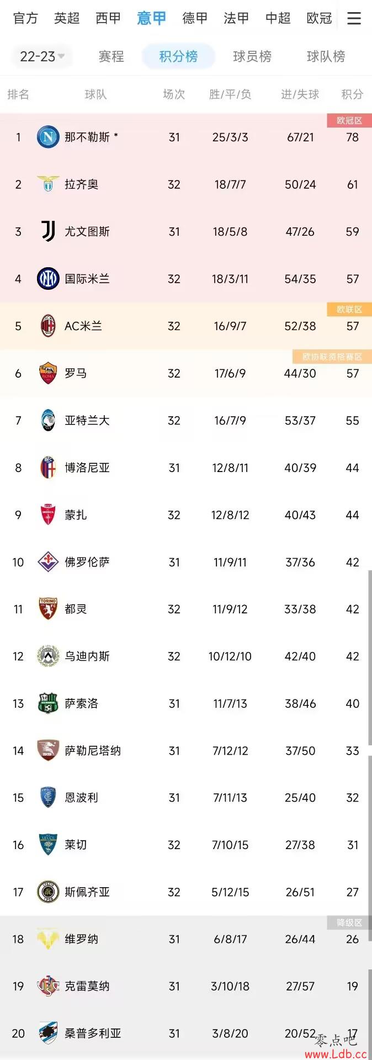This screenshot has width=372, height=1060.
Task: Click the 积分 column header
Action: coord(352,94)
